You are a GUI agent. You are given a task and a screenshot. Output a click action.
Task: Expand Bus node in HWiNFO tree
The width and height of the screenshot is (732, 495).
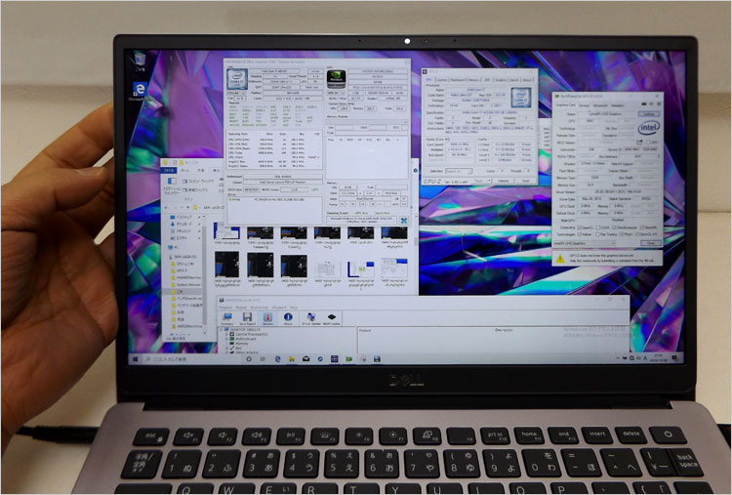pos(226,348)
